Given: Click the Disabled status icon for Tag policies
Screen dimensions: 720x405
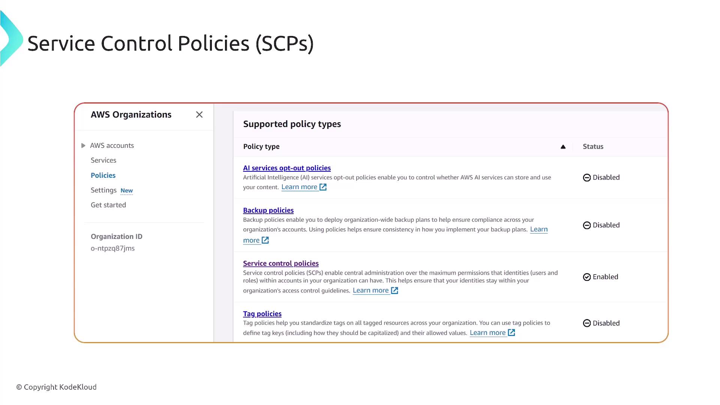Looking at the screenshot, I should click(587, 323).
